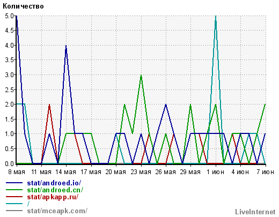This screenshot has height=217, width=279.
Task: Click the gray line legend swatch
Action: [14, 211]
